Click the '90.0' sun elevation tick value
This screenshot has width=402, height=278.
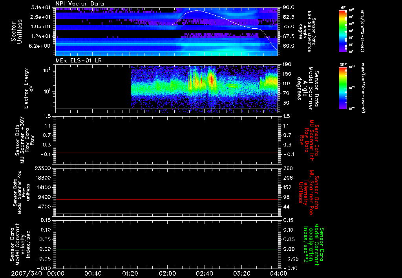click(289, 7)
